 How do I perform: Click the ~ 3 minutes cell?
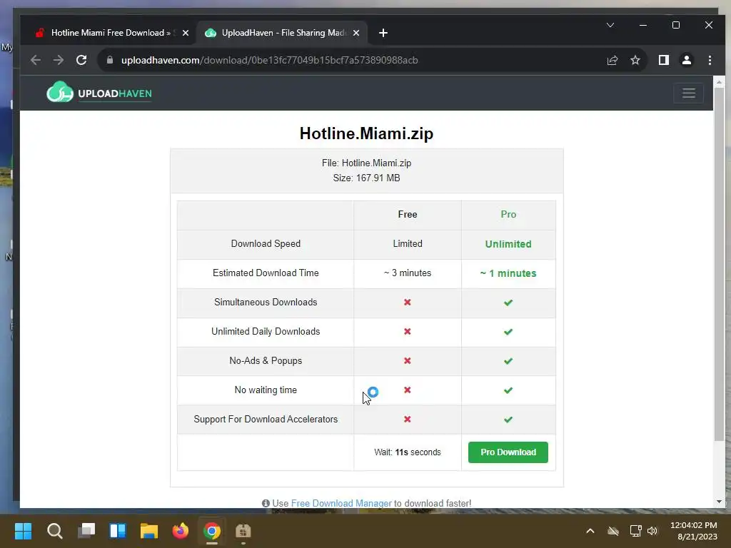(408, 273)
